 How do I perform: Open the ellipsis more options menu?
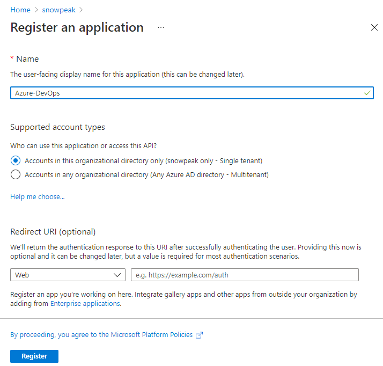pos(161,27)
